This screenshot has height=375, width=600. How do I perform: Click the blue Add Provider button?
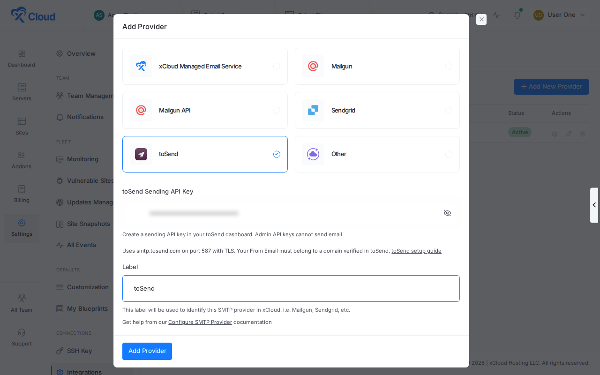pos(147,351)
